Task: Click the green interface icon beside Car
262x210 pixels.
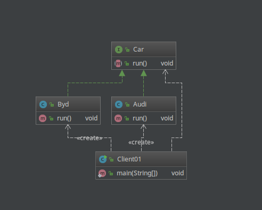Action: coord(119,50)
